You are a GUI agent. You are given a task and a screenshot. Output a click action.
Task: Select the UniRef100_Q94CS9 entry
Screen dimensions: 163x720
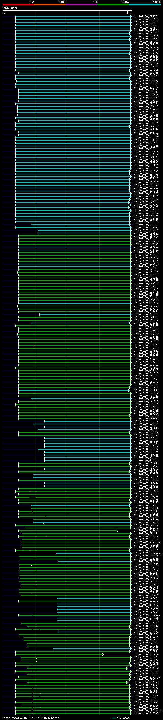tap(146, 519)
